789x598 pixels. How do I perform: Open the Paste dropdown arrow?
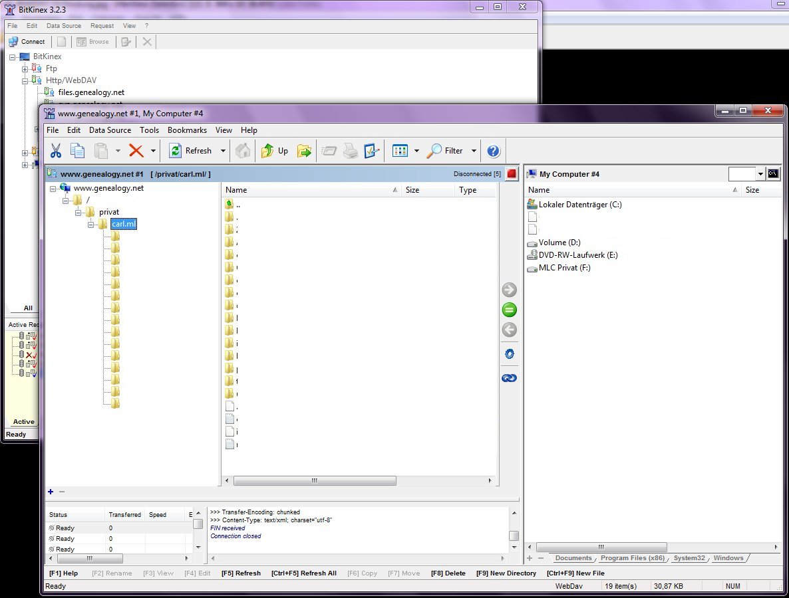click(x=118, y=151)
